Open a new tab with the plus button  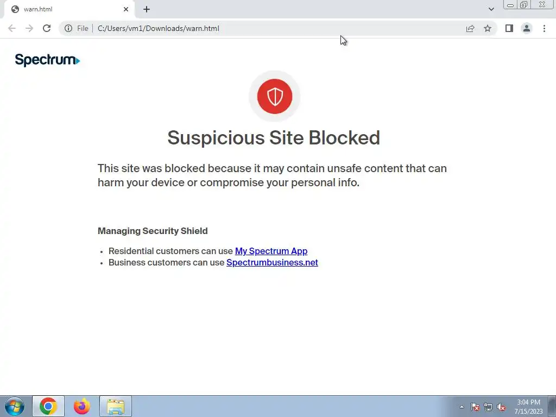pos(147,9)
